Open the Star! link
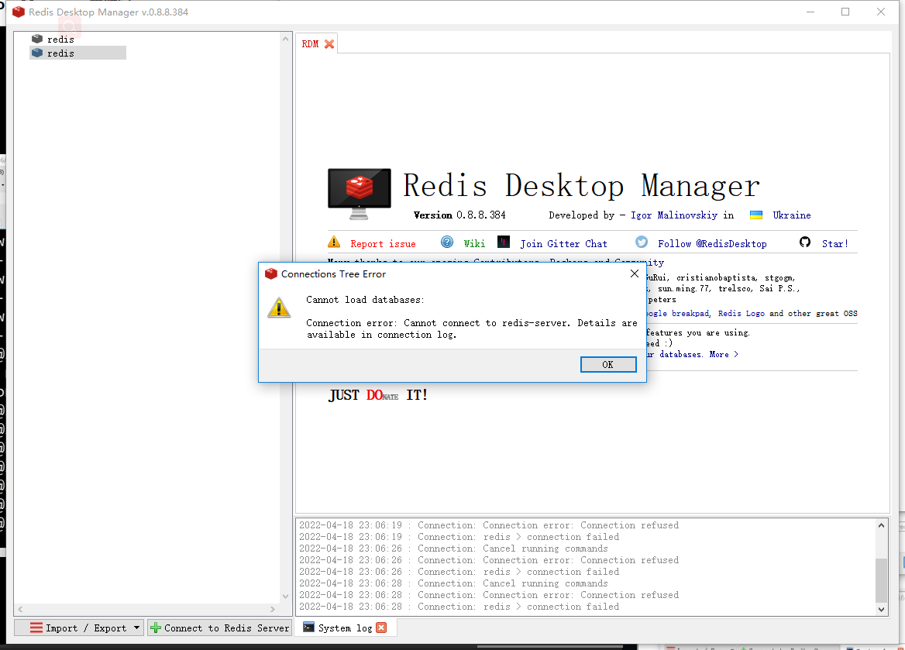This screenshot has width=905, height=650. tap(835, 243)
